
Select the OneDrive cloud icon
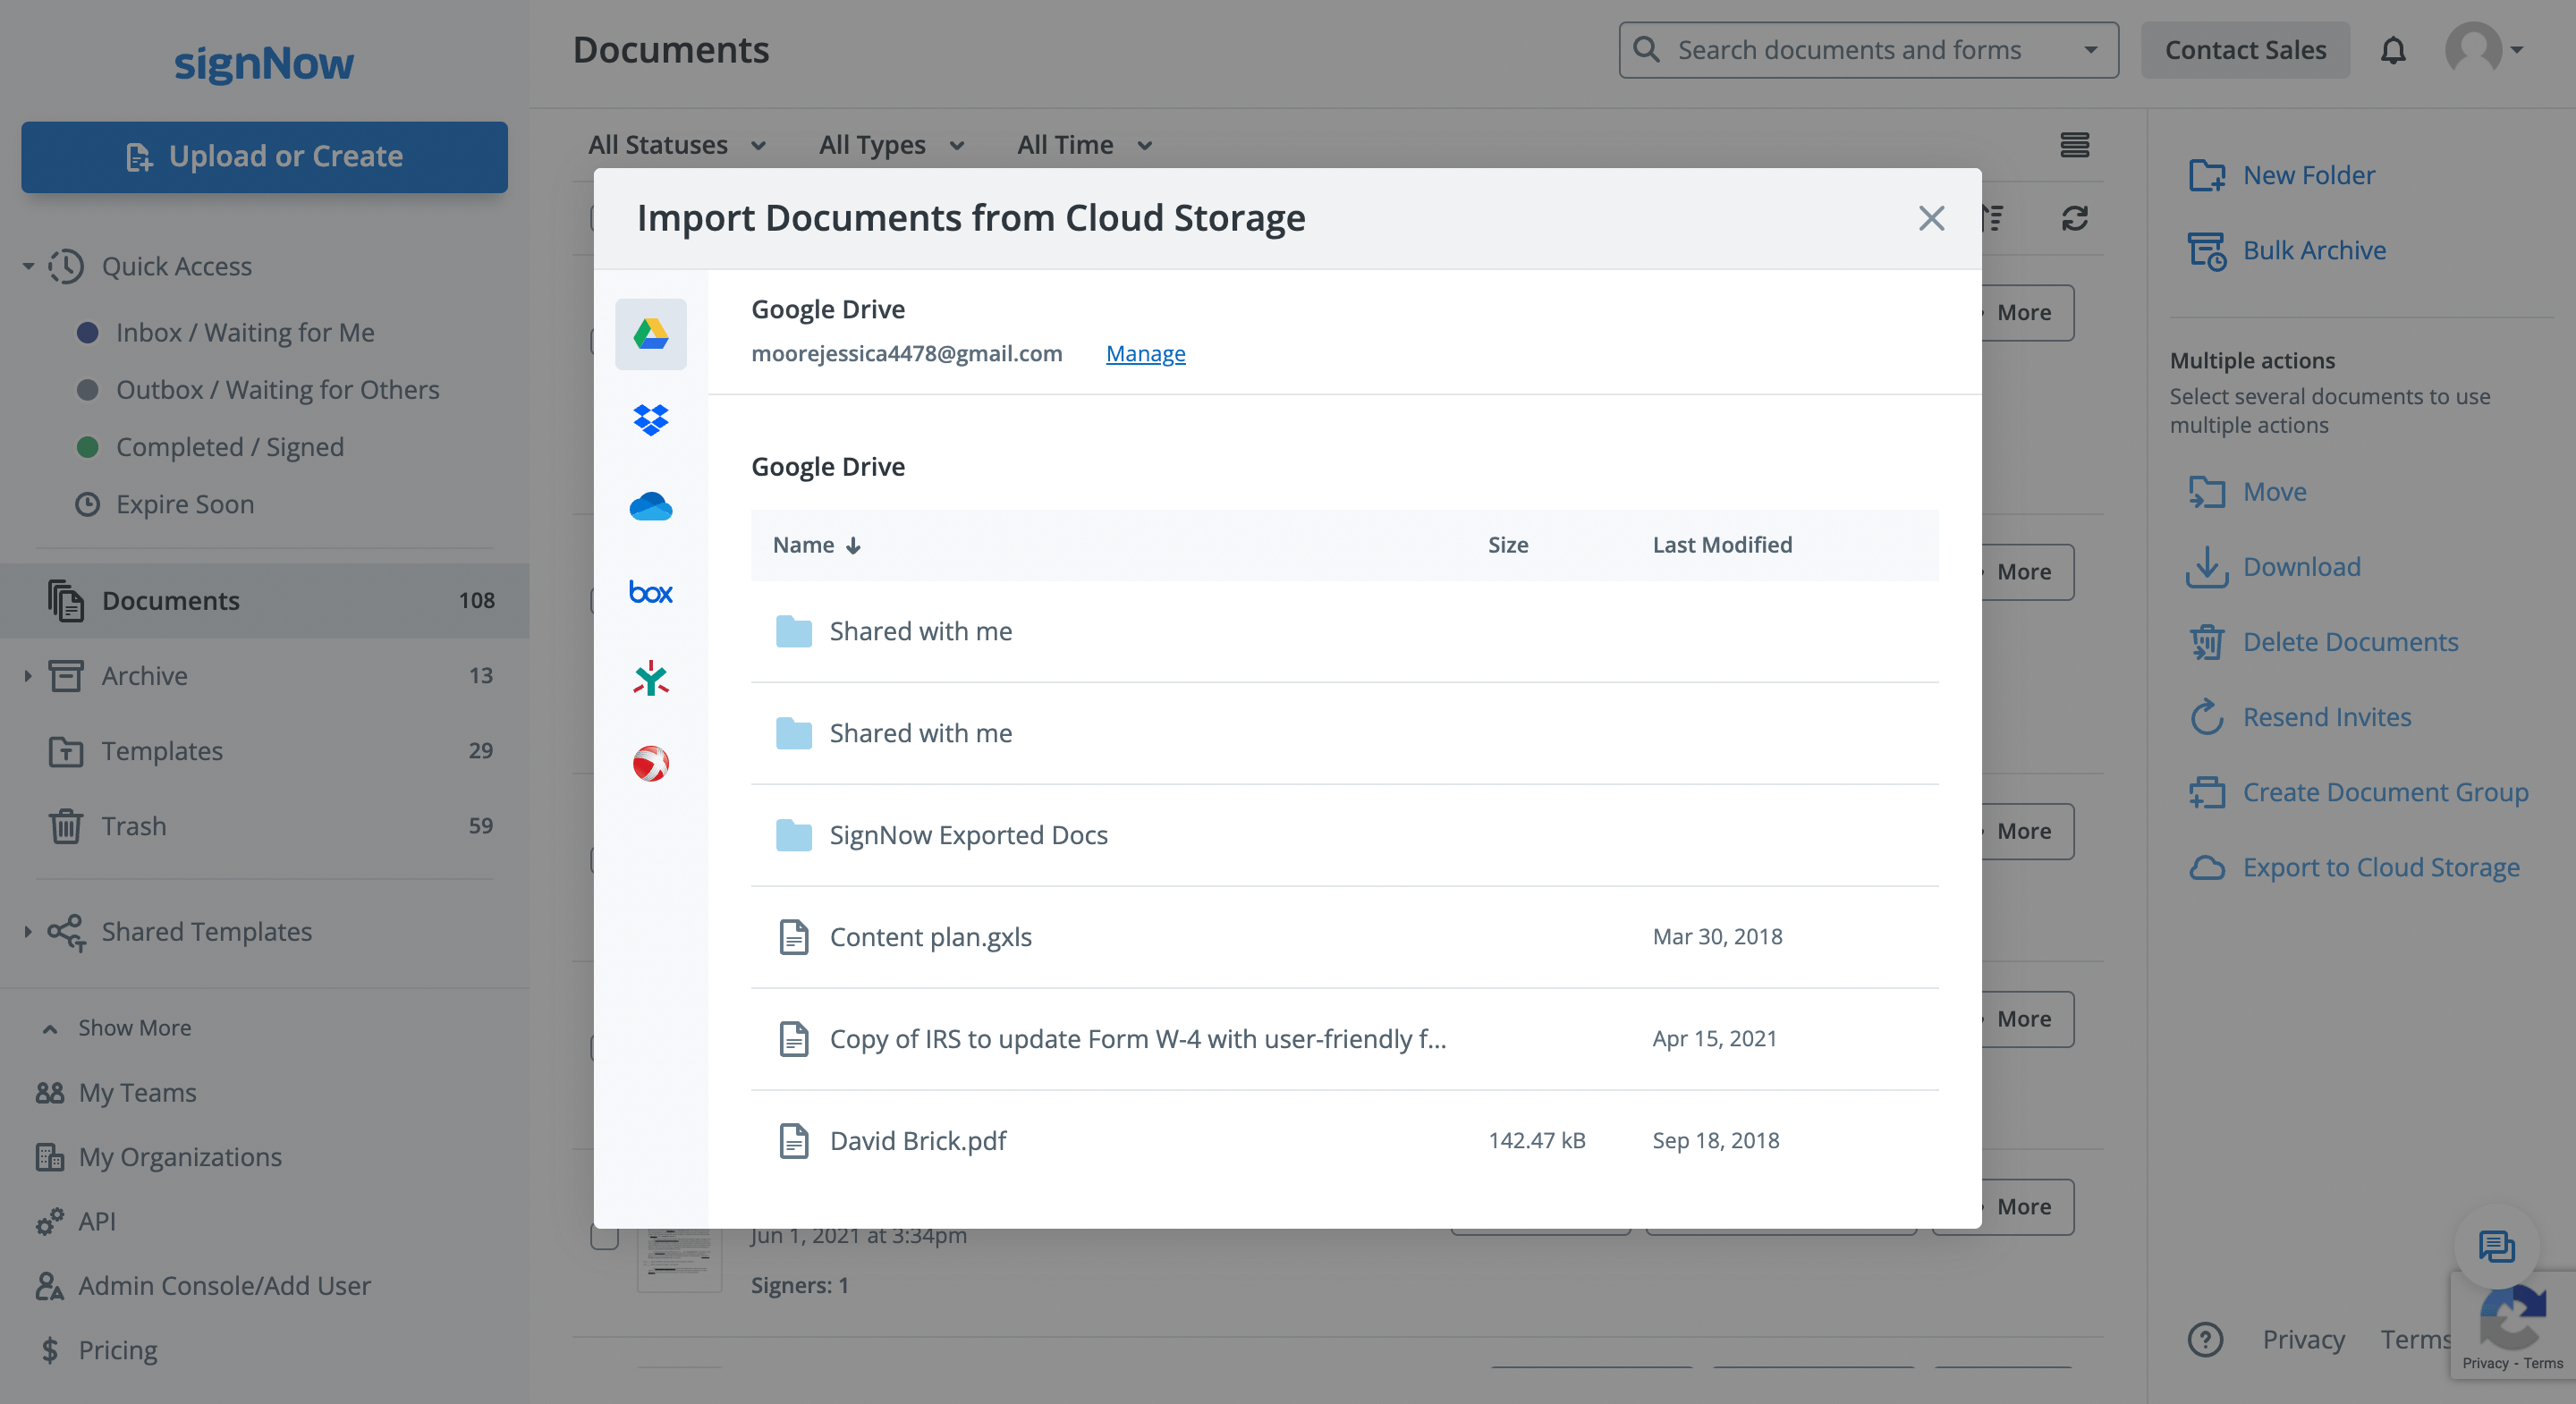pyautogui.click(x=650, y=506)
